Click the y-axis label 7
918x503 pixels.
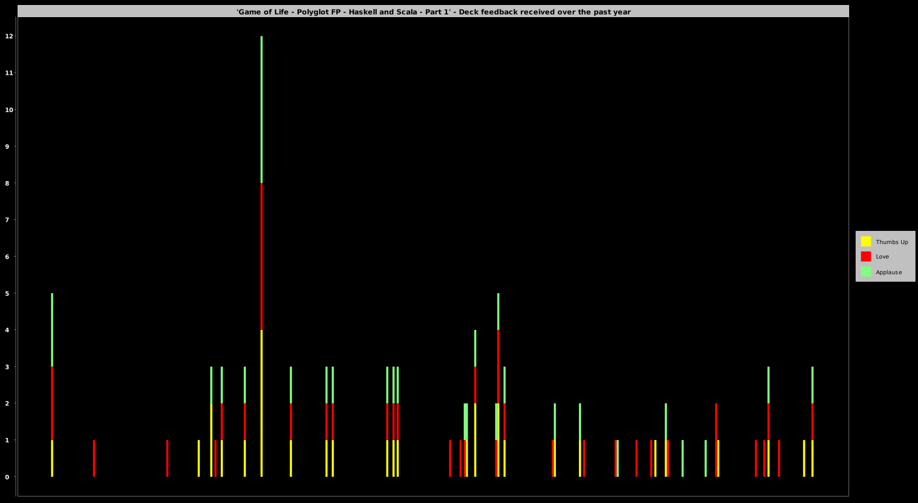tap(7, 220)
